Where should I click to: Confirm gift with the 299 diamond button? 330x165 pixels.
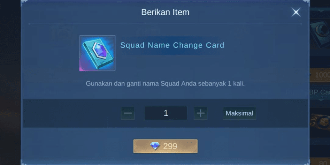165,146
